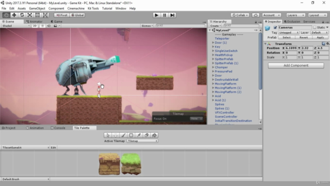The width and height of the screenshot is (330, 186).
Task: Select the Scale tool
Action: click(30, 15)
